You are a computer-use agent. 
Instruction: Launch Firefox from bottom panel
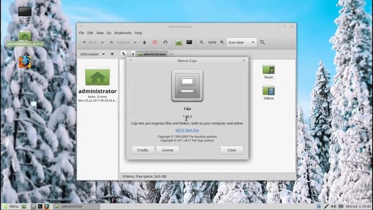click(x=47, y=206)
